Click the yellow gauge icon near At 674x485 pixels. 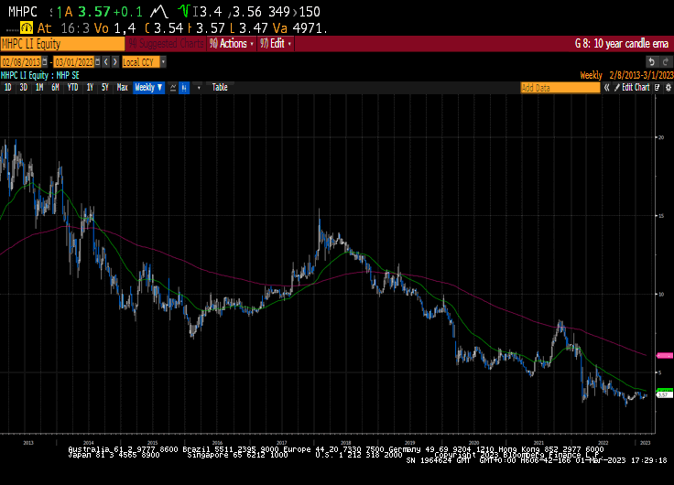click(27, 28)
